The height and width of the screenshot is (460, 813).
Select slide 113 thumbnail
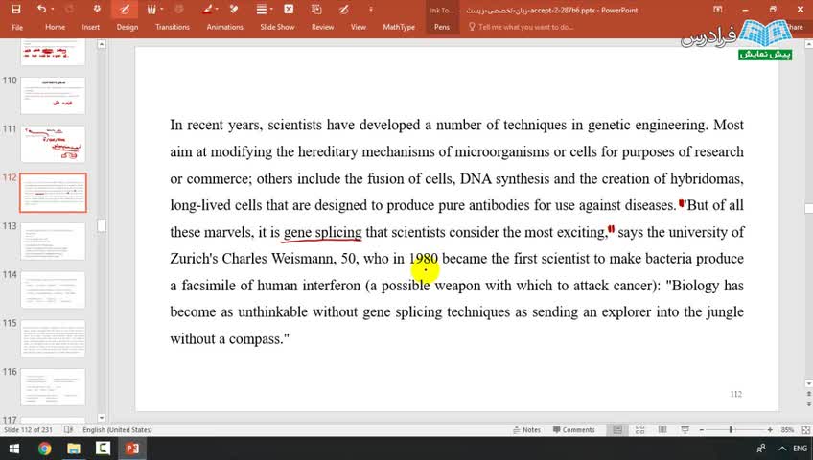click(53, 241)
